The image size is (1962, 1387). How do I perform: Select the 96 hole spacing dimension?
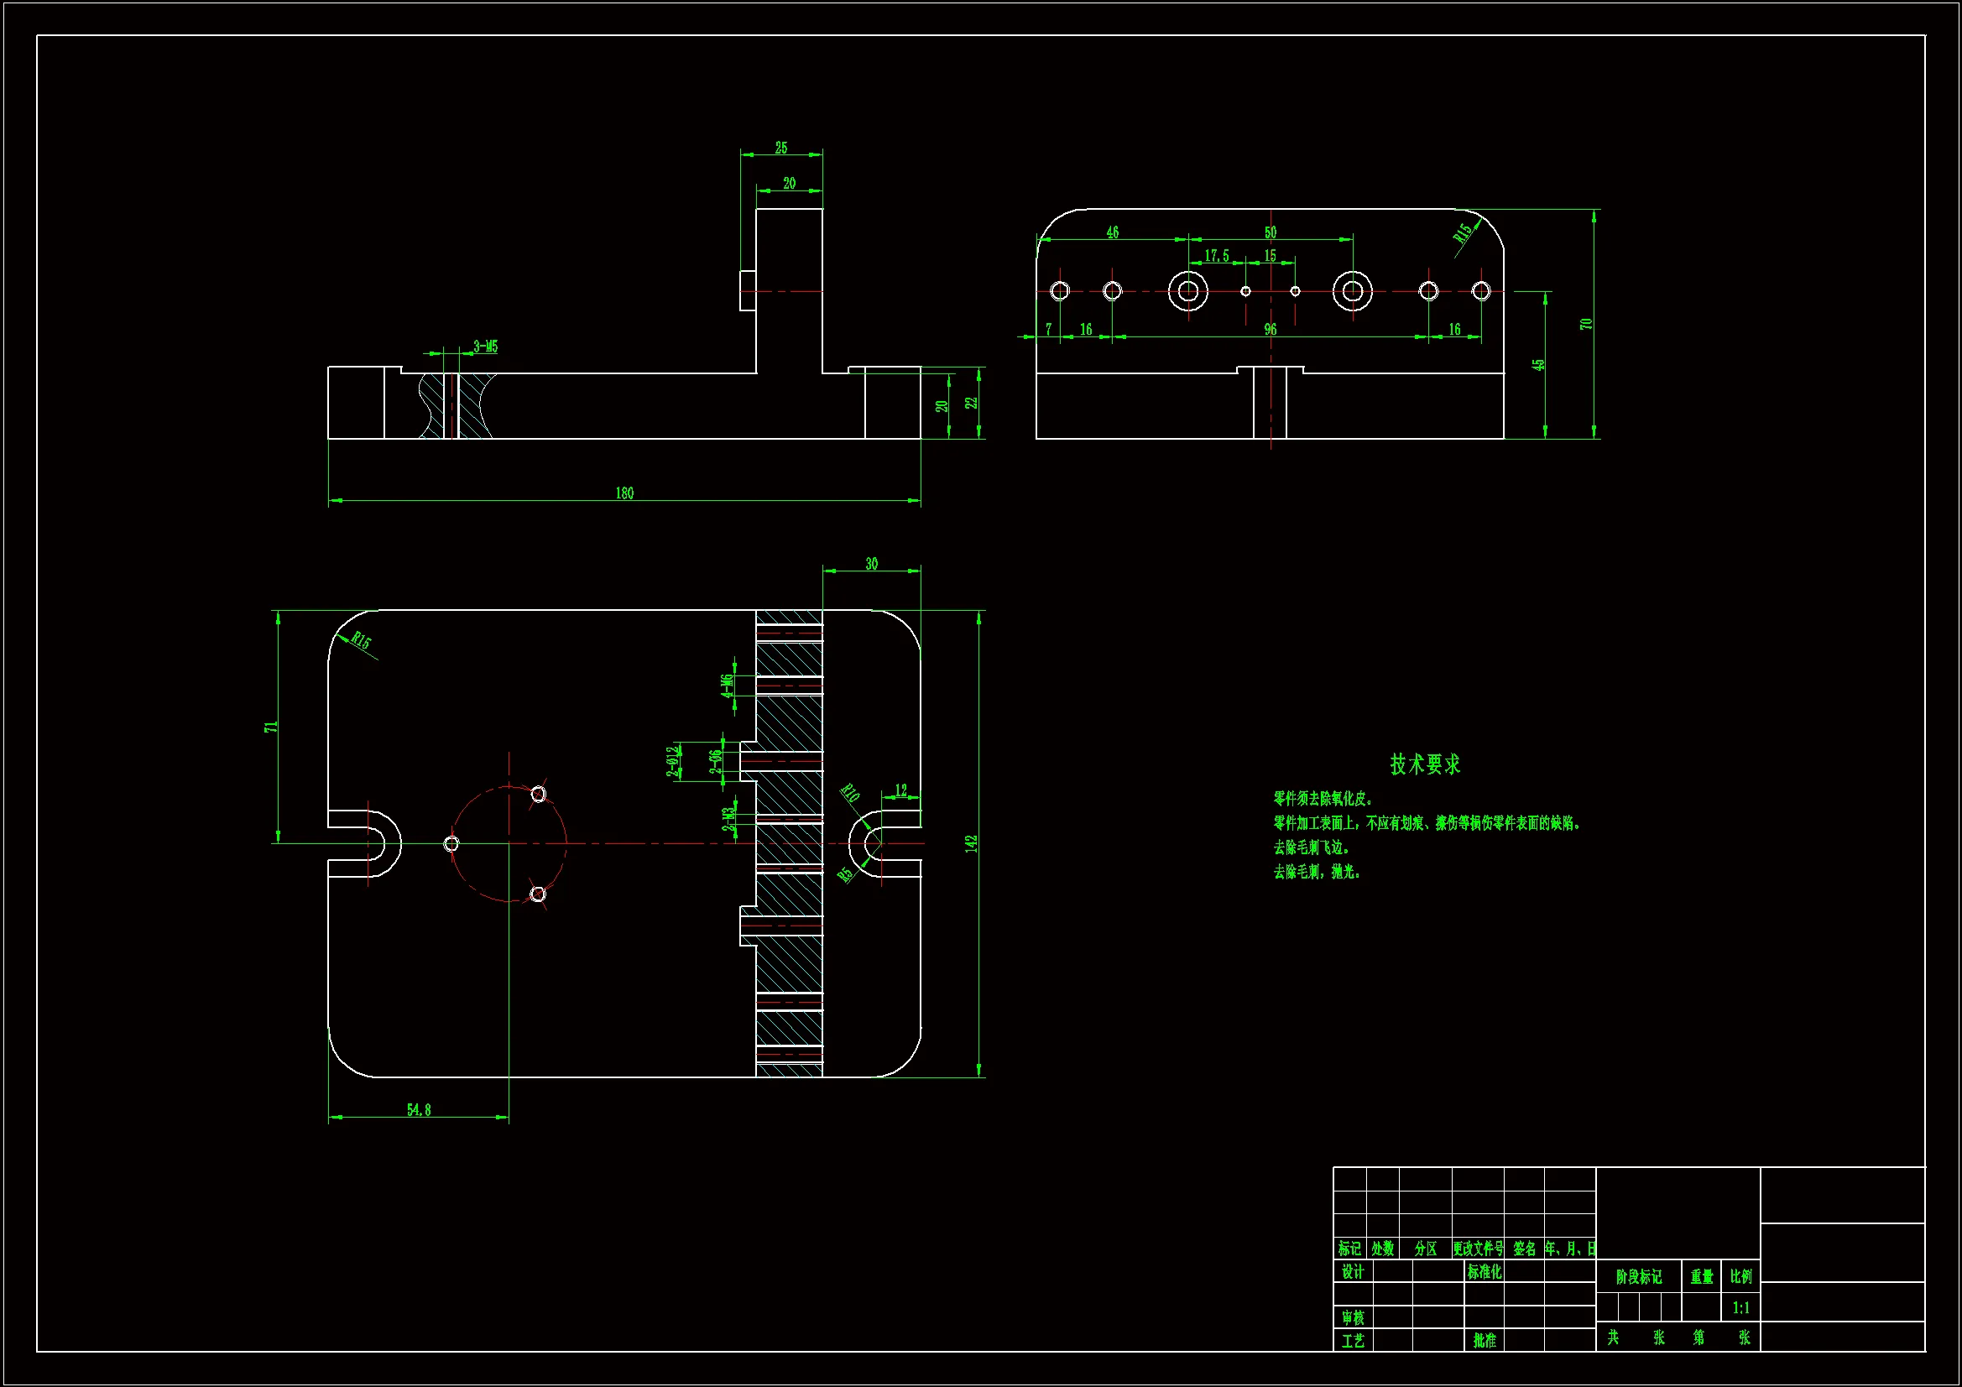(x=1271, y=329)
